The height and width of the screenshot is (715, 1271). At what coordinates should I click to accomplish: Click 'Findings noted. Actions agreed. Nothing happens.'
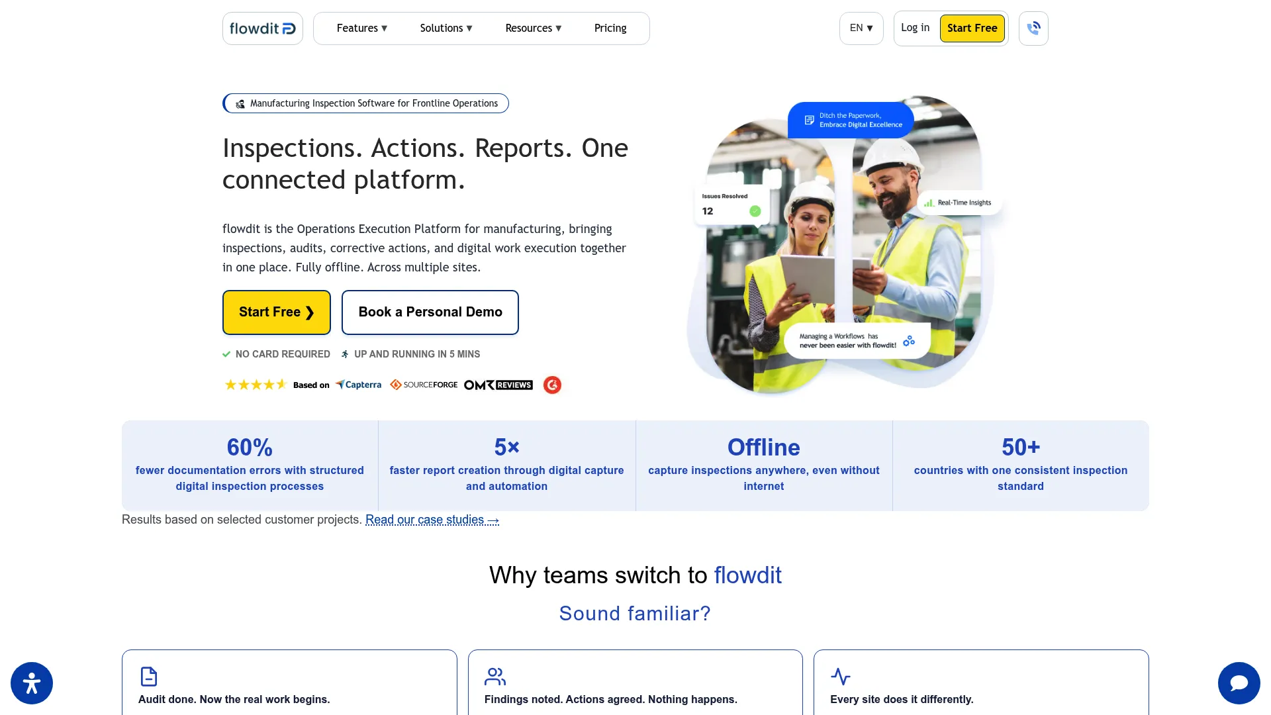pos(611,700)
